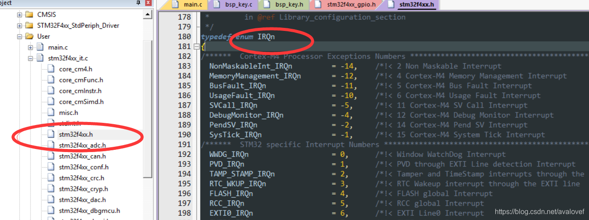Select stm32f4xx_conf.h in project tree
The width and height of the screenshot is (589, 220).
[84, 167]
